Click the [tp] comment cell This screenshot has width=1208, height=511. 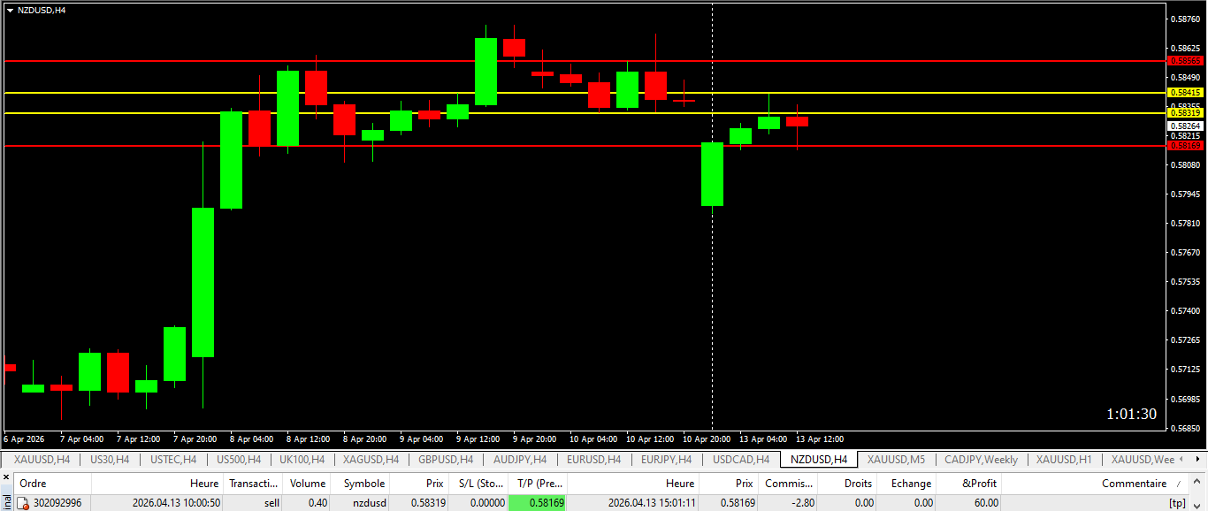click(x=1177, y=503)
